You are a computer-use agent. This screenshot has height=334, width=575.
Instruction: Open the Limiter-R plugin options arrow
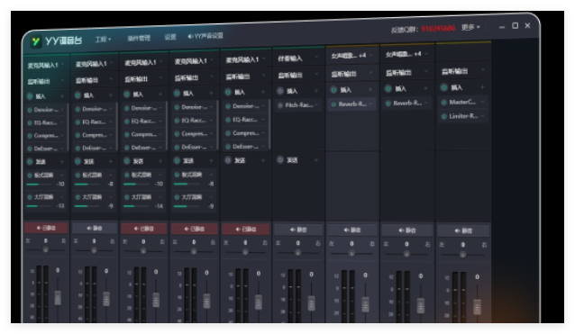tap(482, 116)
